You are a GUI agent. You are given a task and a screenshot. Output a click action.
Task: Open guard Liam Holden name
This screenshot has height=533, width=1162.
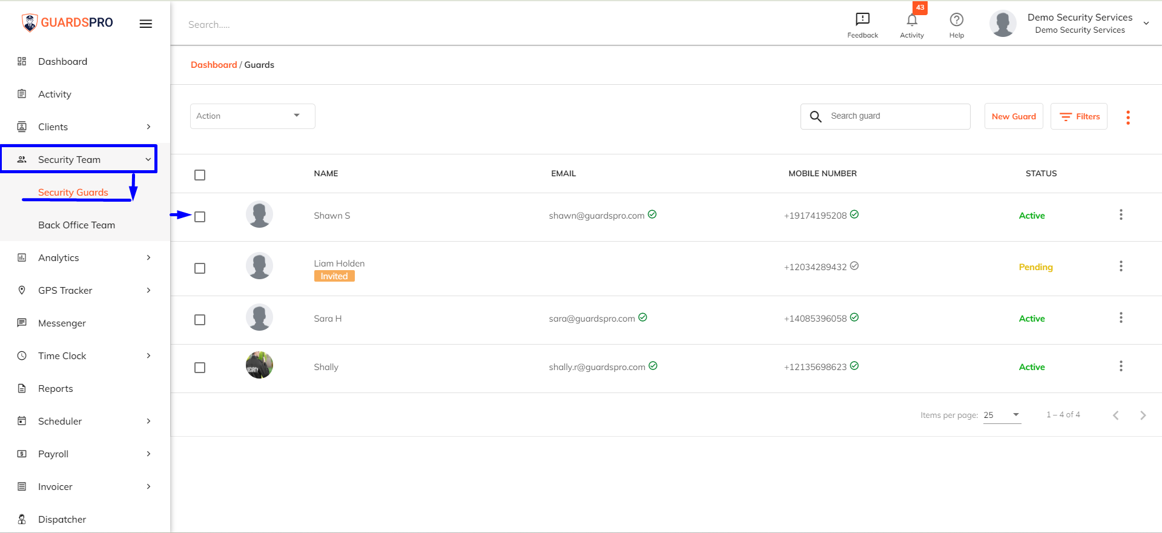339,263
